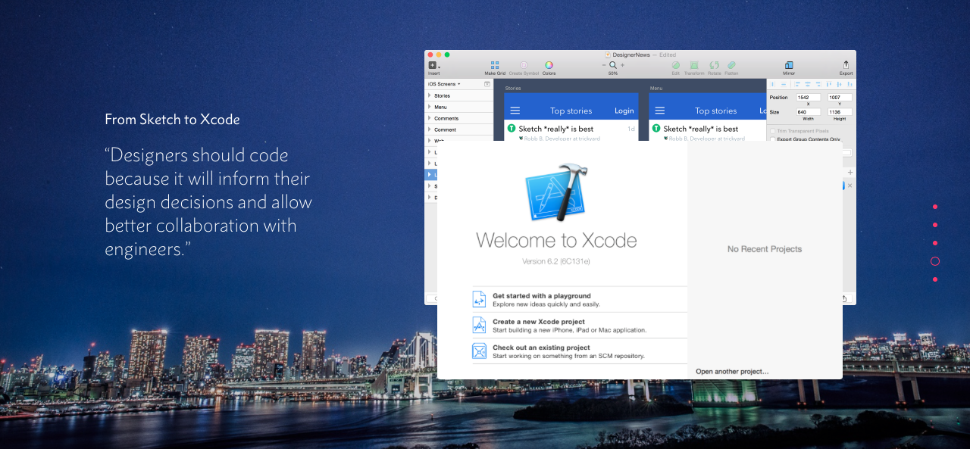Expand the Menu artboard in layer list
The height and width of the screenshot is (449, 970).
[430, 107]
